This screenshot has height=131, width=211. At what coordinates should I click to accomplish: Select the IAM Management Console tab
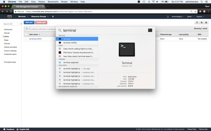click(x=28, y=7)
